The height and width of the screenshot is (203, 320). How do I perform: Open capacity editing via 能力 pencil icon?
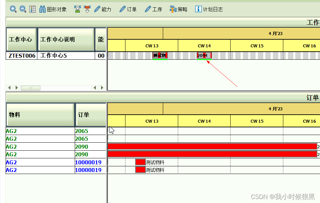(98, 9)
